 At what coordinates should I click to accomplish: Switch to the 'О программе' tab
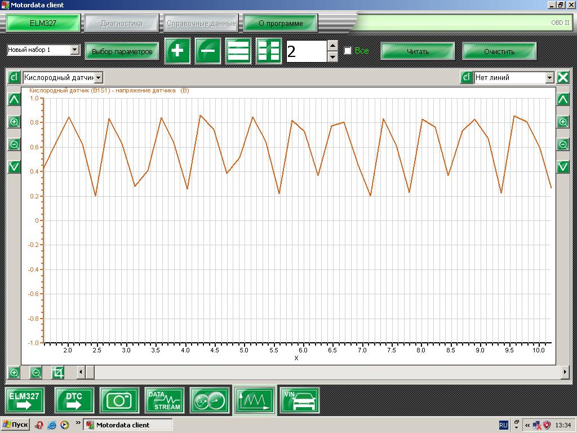(x=281, y=23)
